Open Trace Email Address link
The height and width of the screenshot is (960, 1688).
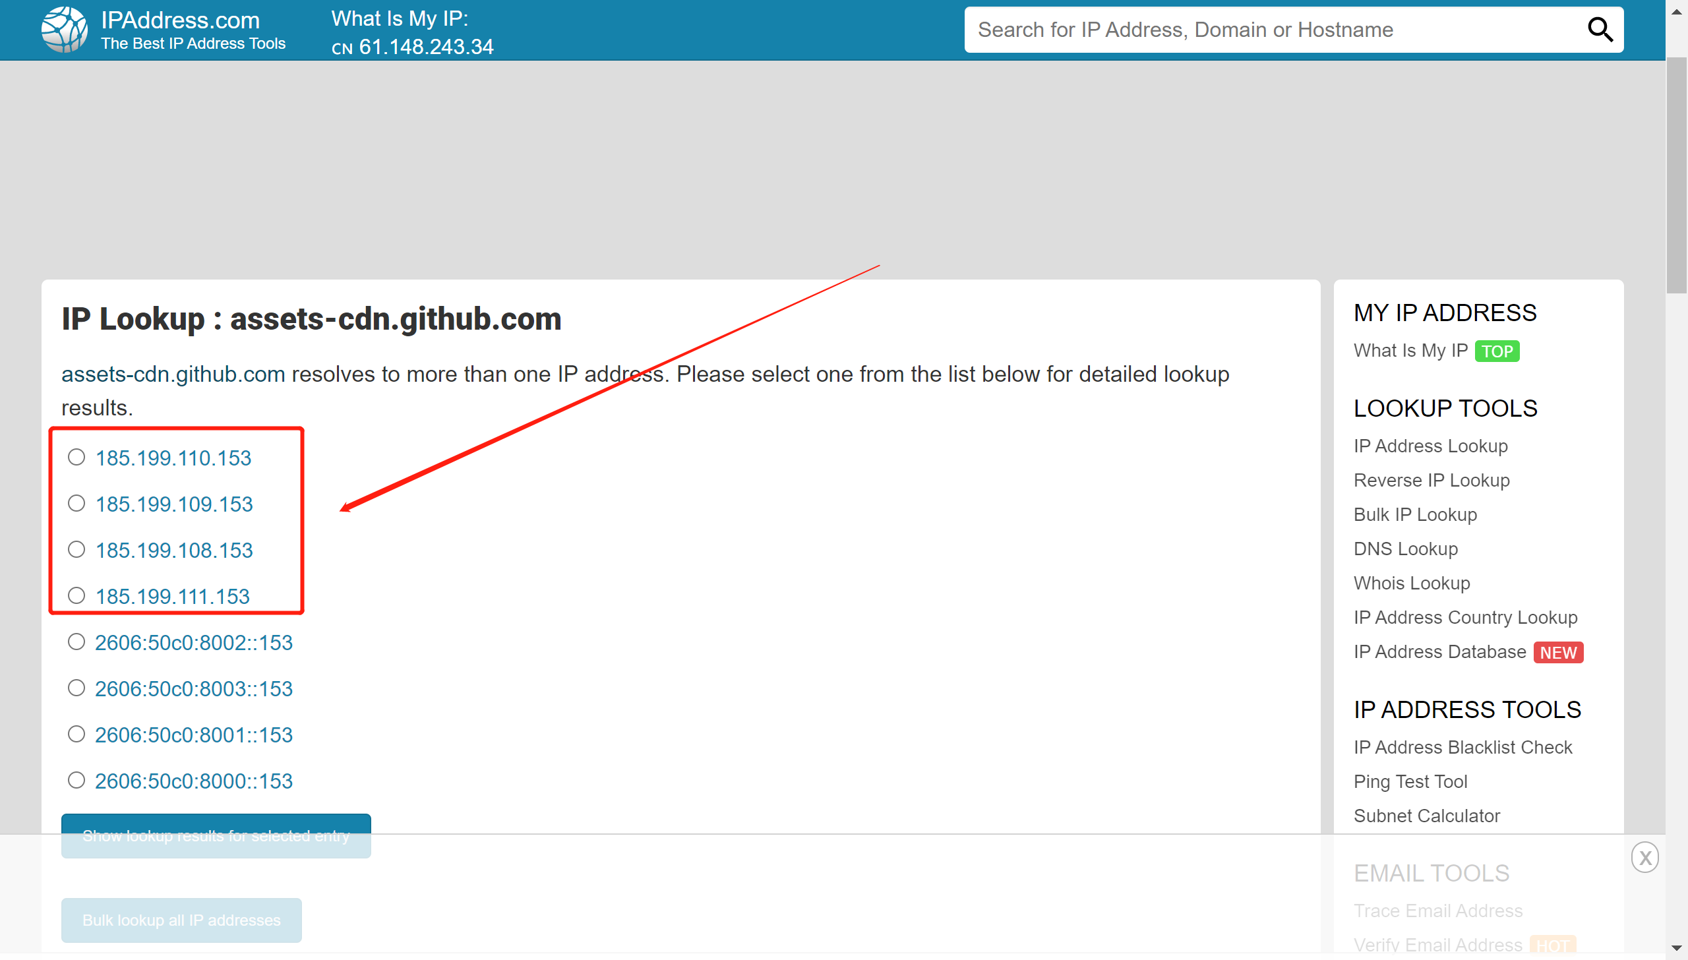coord(1438,911)
